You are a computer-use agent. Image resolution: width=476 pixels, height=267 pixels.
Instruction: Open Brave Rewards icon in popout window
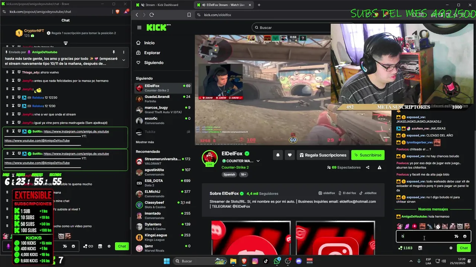[126, 11]
